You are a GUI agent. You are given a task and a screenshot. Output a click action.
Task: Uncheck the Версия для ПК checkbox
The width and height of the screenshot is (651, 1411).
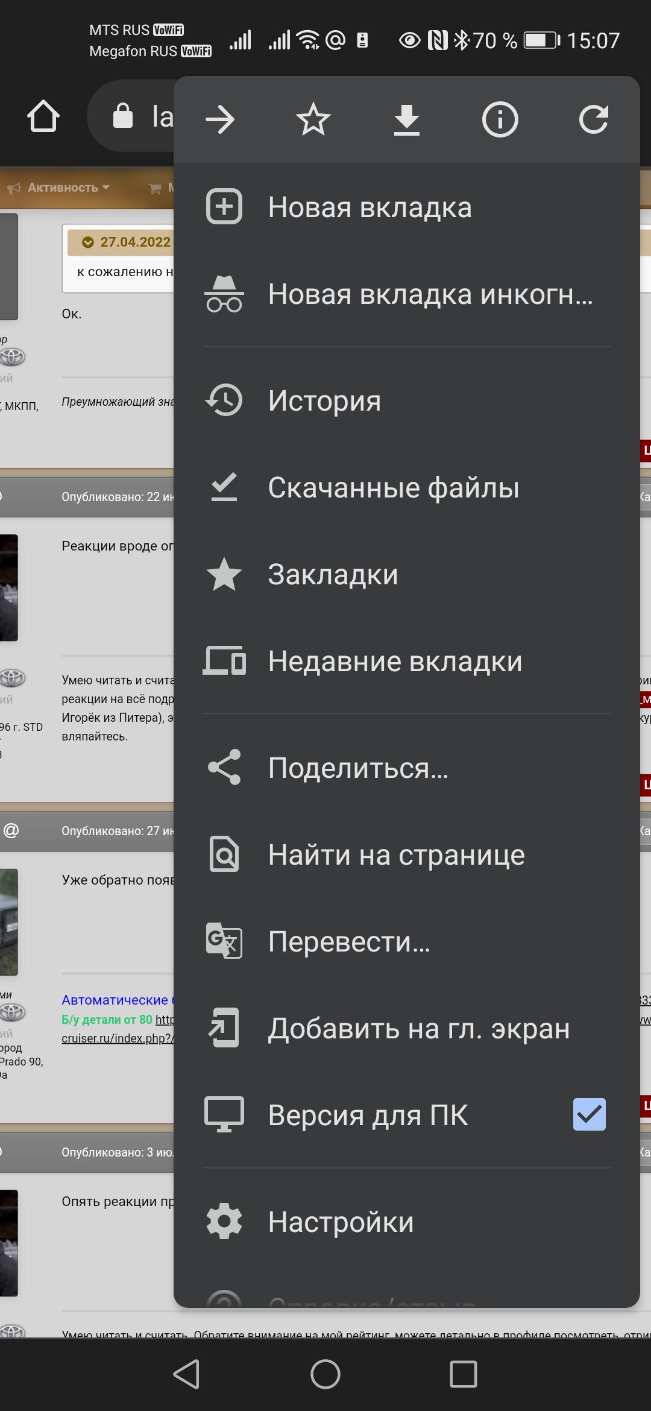tap(590, 1114)
